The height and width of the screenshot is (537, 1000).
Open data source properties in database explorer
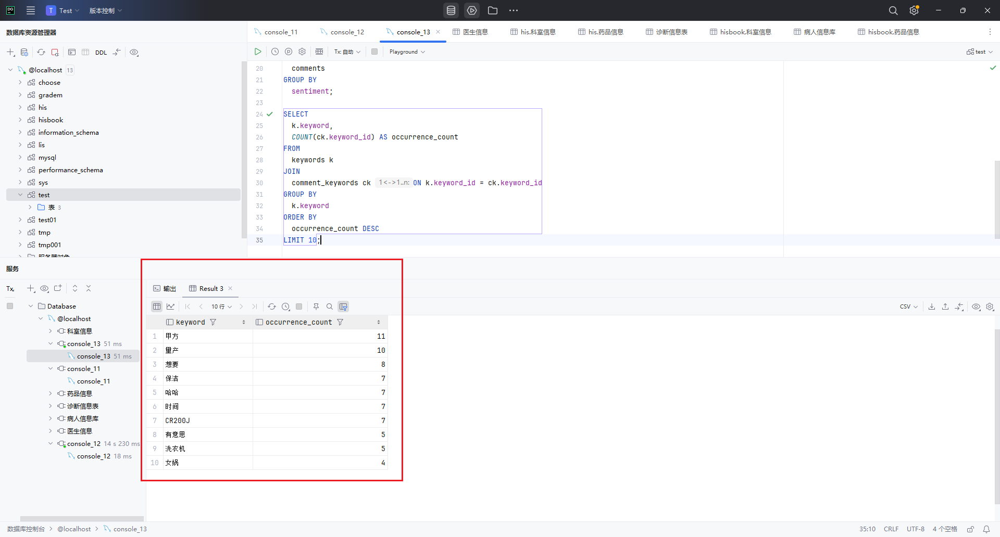click(x=24, y=52)
